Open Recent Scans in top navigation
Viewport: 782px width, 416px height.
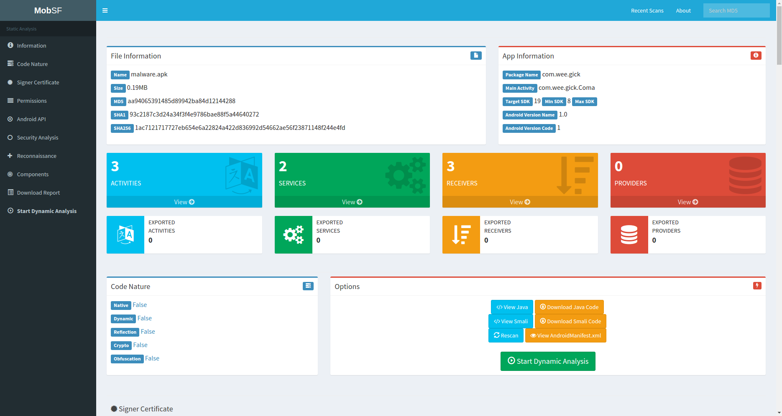click(x=647, y=11)
